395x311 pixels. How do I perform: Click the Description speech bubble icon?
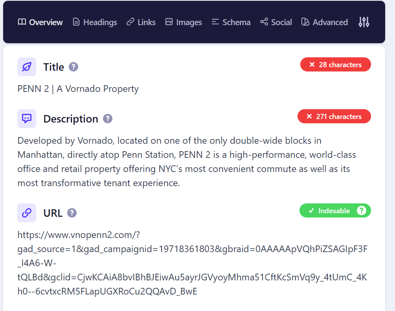tap(27, 119)
